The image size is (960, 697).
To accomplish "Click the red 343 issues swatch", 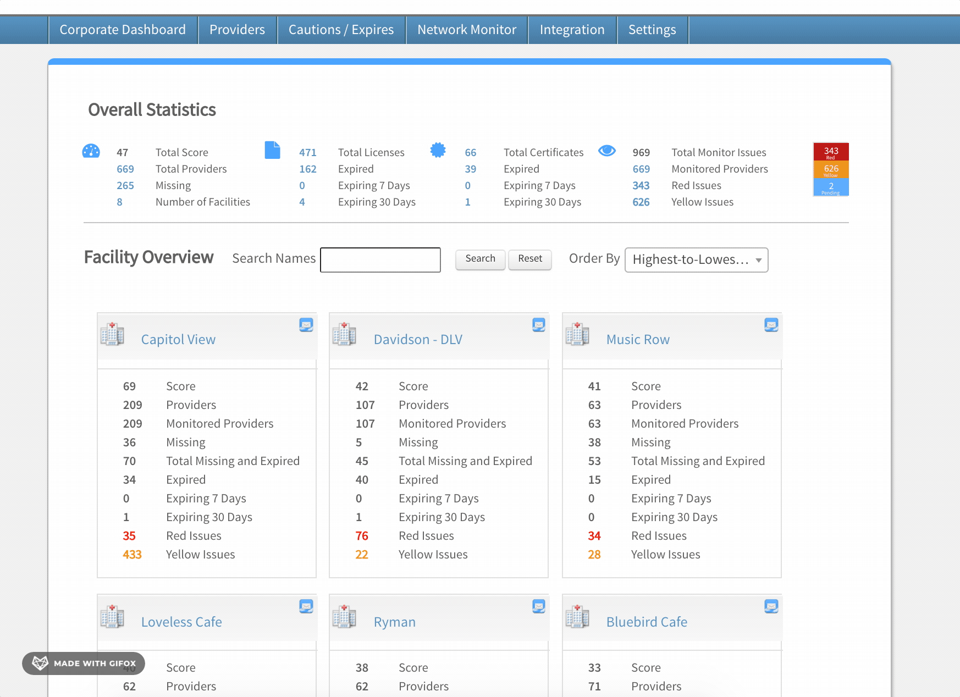I will tap(831, 152).
